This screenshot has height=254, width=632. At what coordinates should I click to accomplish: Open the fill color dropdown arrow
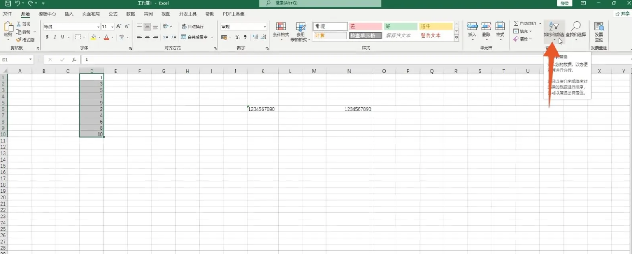(x=99, y=37)
